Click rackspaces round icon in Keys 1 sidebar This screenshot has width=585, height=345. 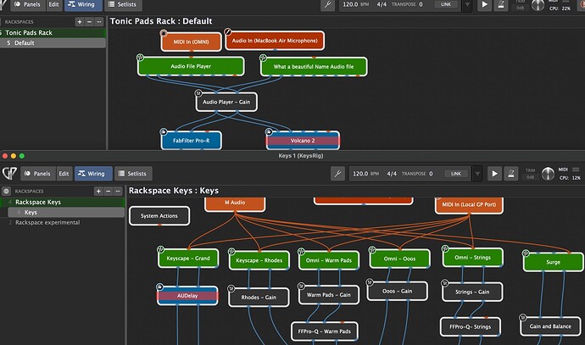pyautogui.click(x=6, y=191)
